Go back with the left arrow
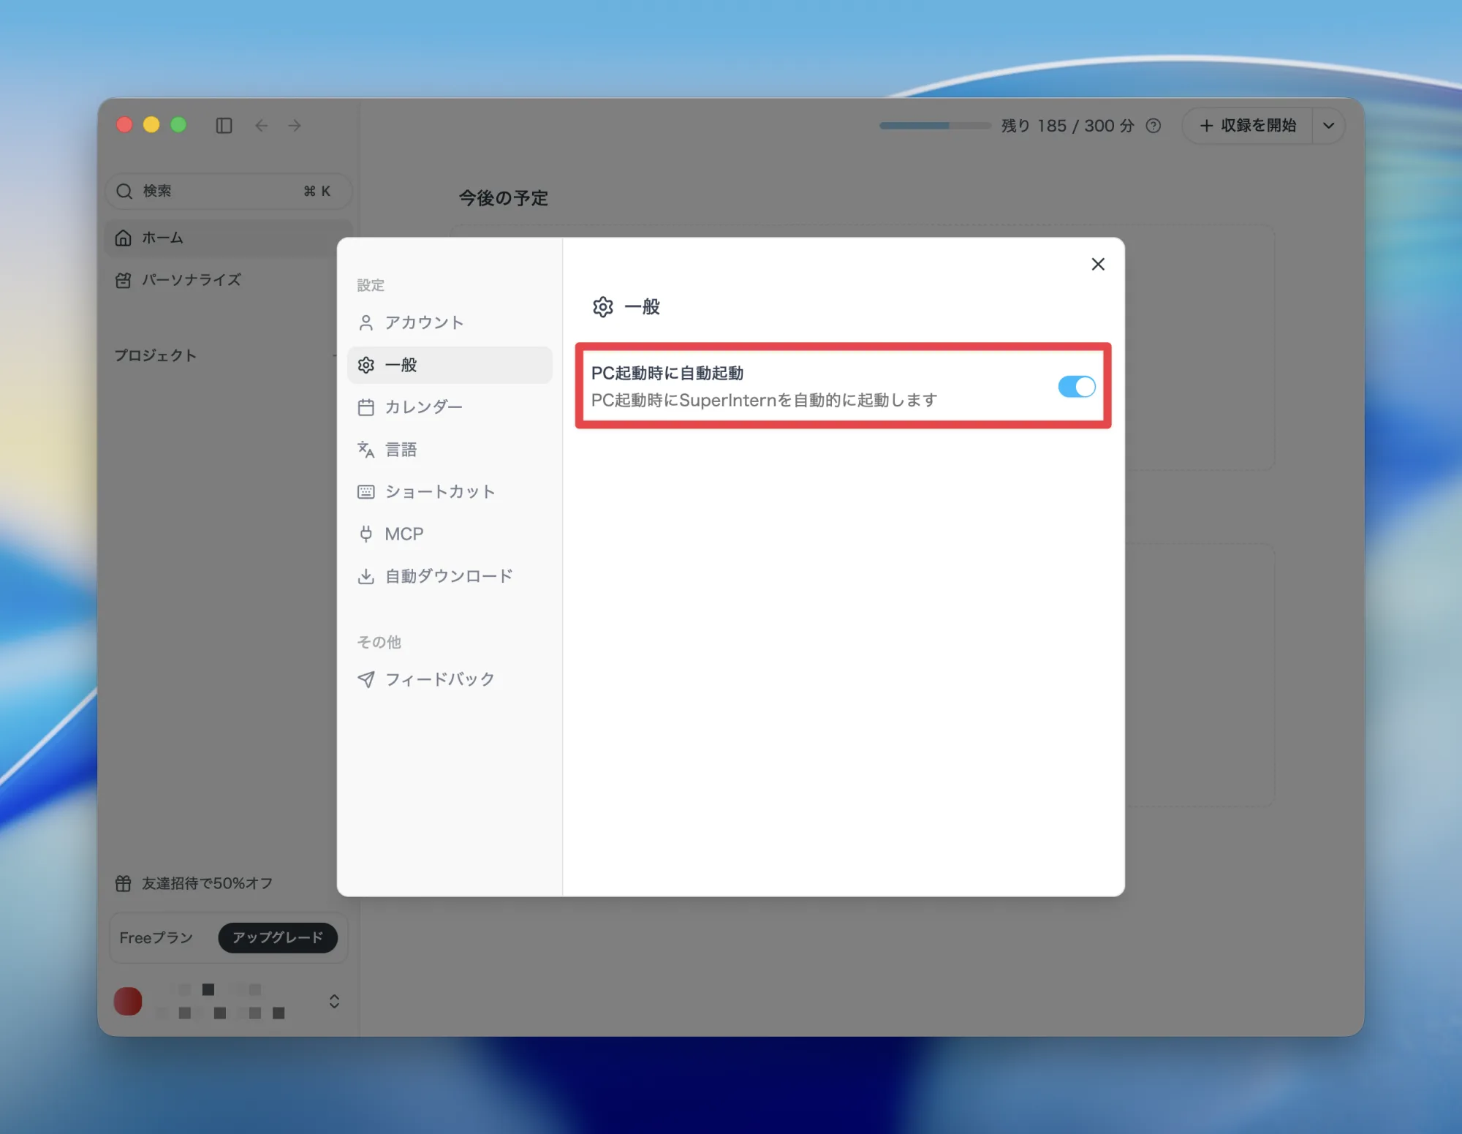Image resolution: width=1462 pixels, height=1134 pixels. pos(261,126)
